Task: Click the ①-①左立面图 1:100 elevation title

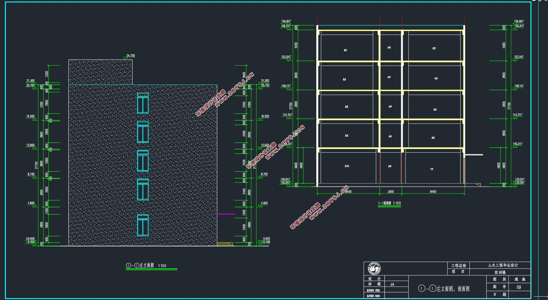Action: [146, 265]
